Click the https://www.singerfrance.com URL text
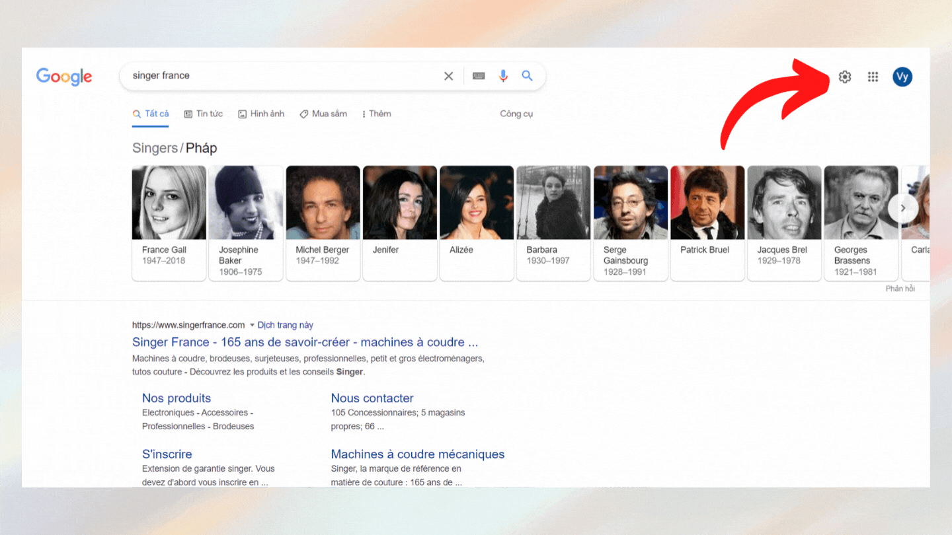The width and height of the screenshot is (952, 535). click(188, 325)
